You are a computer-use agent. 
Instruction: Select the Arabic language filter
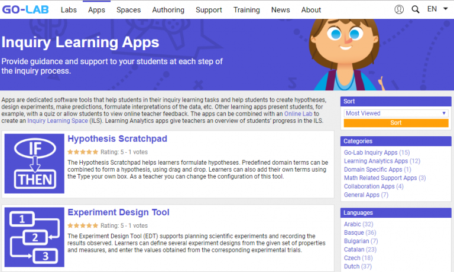coord(352,224)
